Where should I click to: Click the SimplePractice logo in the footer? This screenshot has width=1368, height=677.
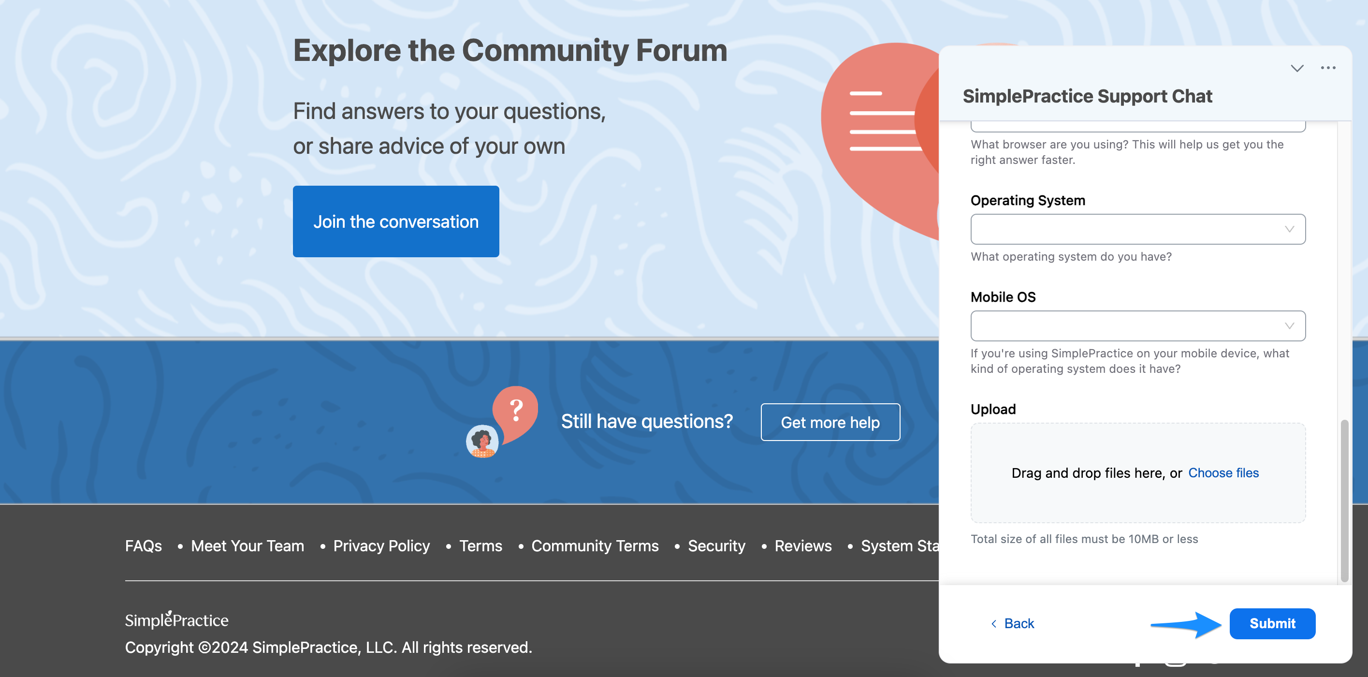(x=176, y=619)
